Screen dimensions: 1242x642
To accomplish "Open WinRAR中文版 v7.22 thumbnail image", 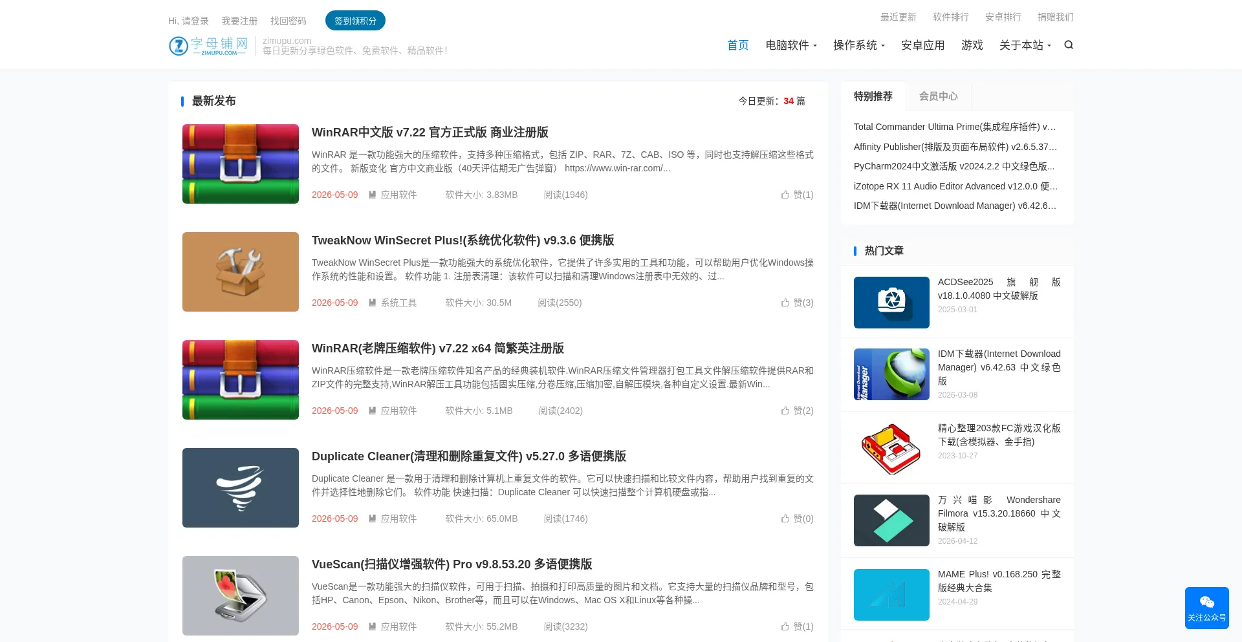I will click(x=241, y=164).
